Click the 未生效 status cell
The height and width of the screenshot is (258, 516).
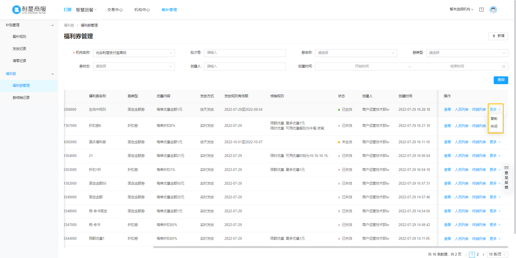[x=345, y=142]
